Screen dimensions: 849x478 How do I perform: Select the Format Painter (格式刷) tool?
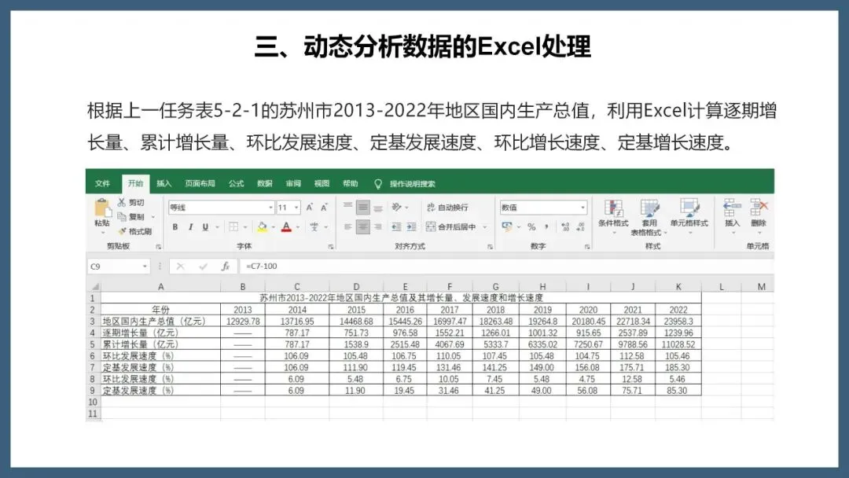click(x=135, y=232)
